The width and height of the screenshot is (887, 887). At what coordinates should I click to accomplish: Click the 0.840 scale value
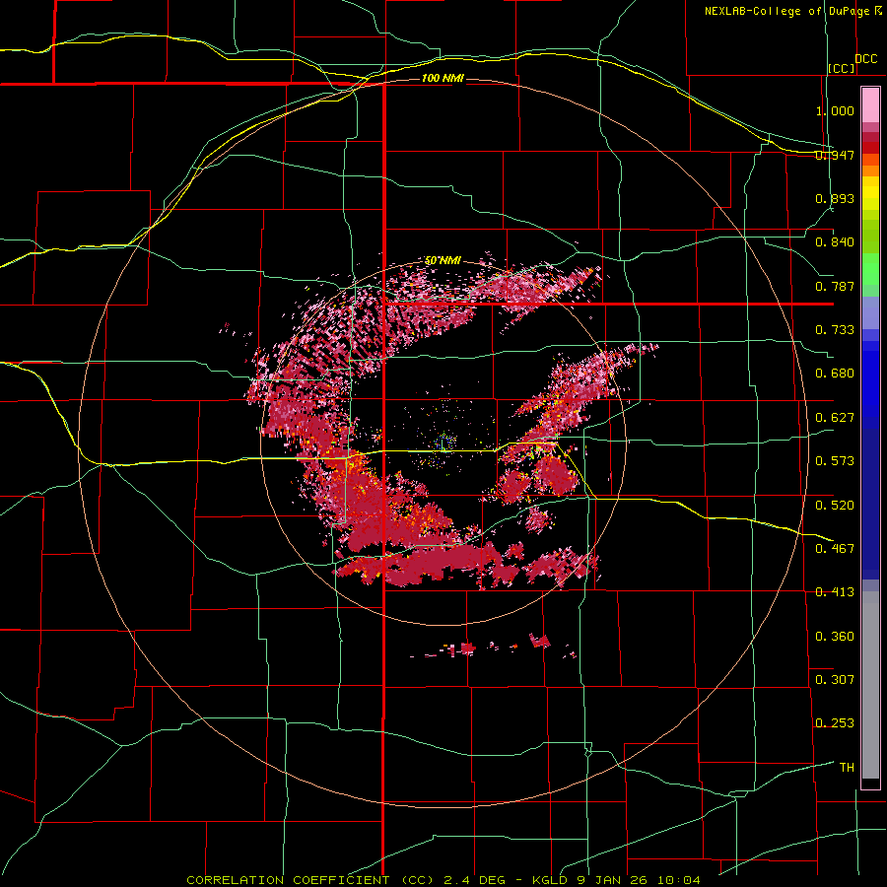pos(835,242)
